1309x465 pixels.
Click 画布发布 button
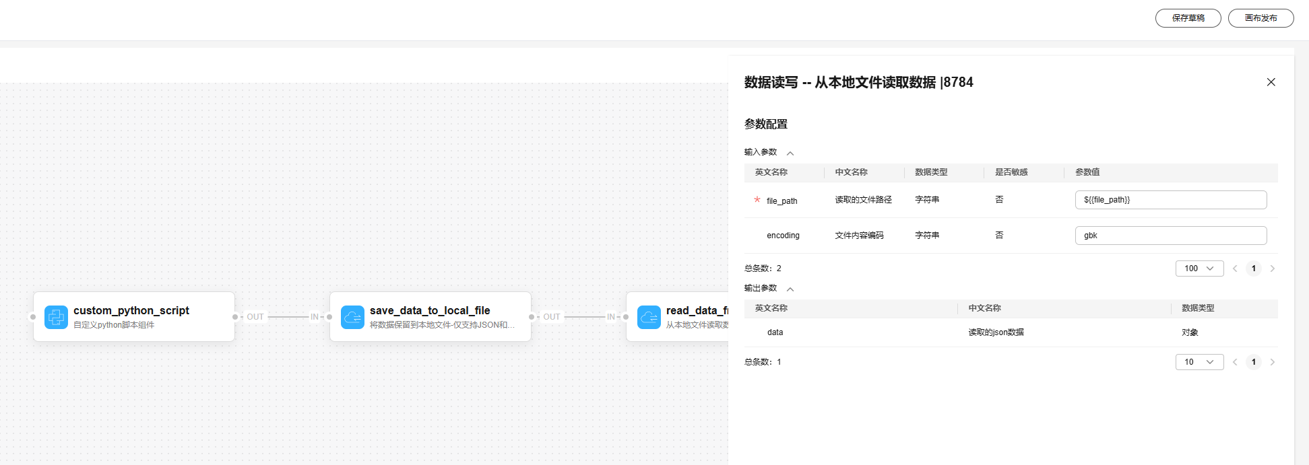point(1260,18)
